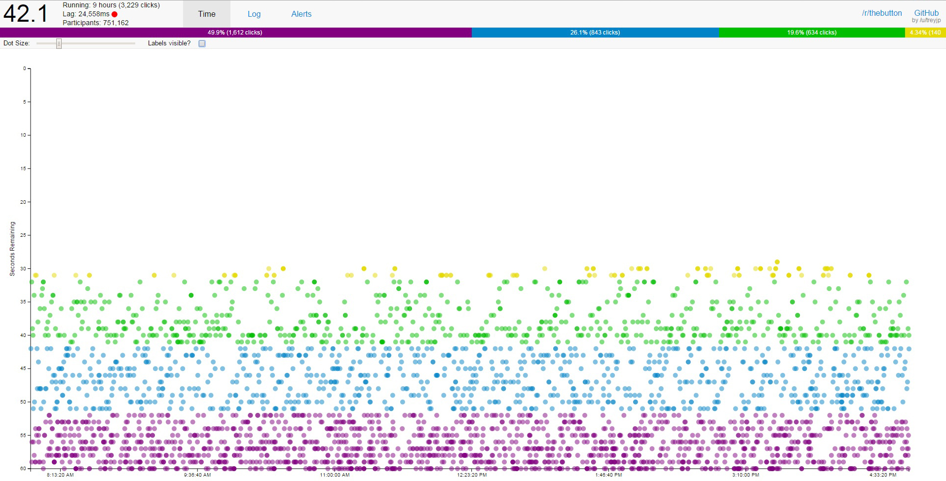Click the 11:00:00 AM time axis label
This screenshot has width=946, height=481.
pyautogui.click(x=335, y=475)
